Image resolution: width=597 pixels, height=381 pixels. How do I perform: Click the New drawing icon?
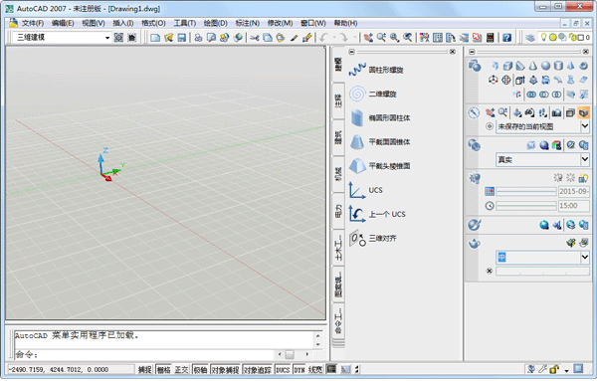pos(155,37)
